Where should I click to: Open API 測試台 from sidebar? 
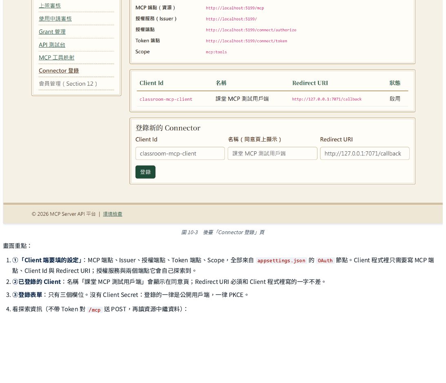(x=52, y=45)
